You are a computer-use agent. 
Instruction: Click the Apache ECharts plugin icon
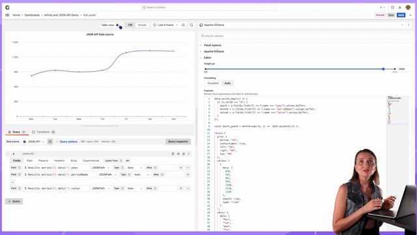coord(201,25)
